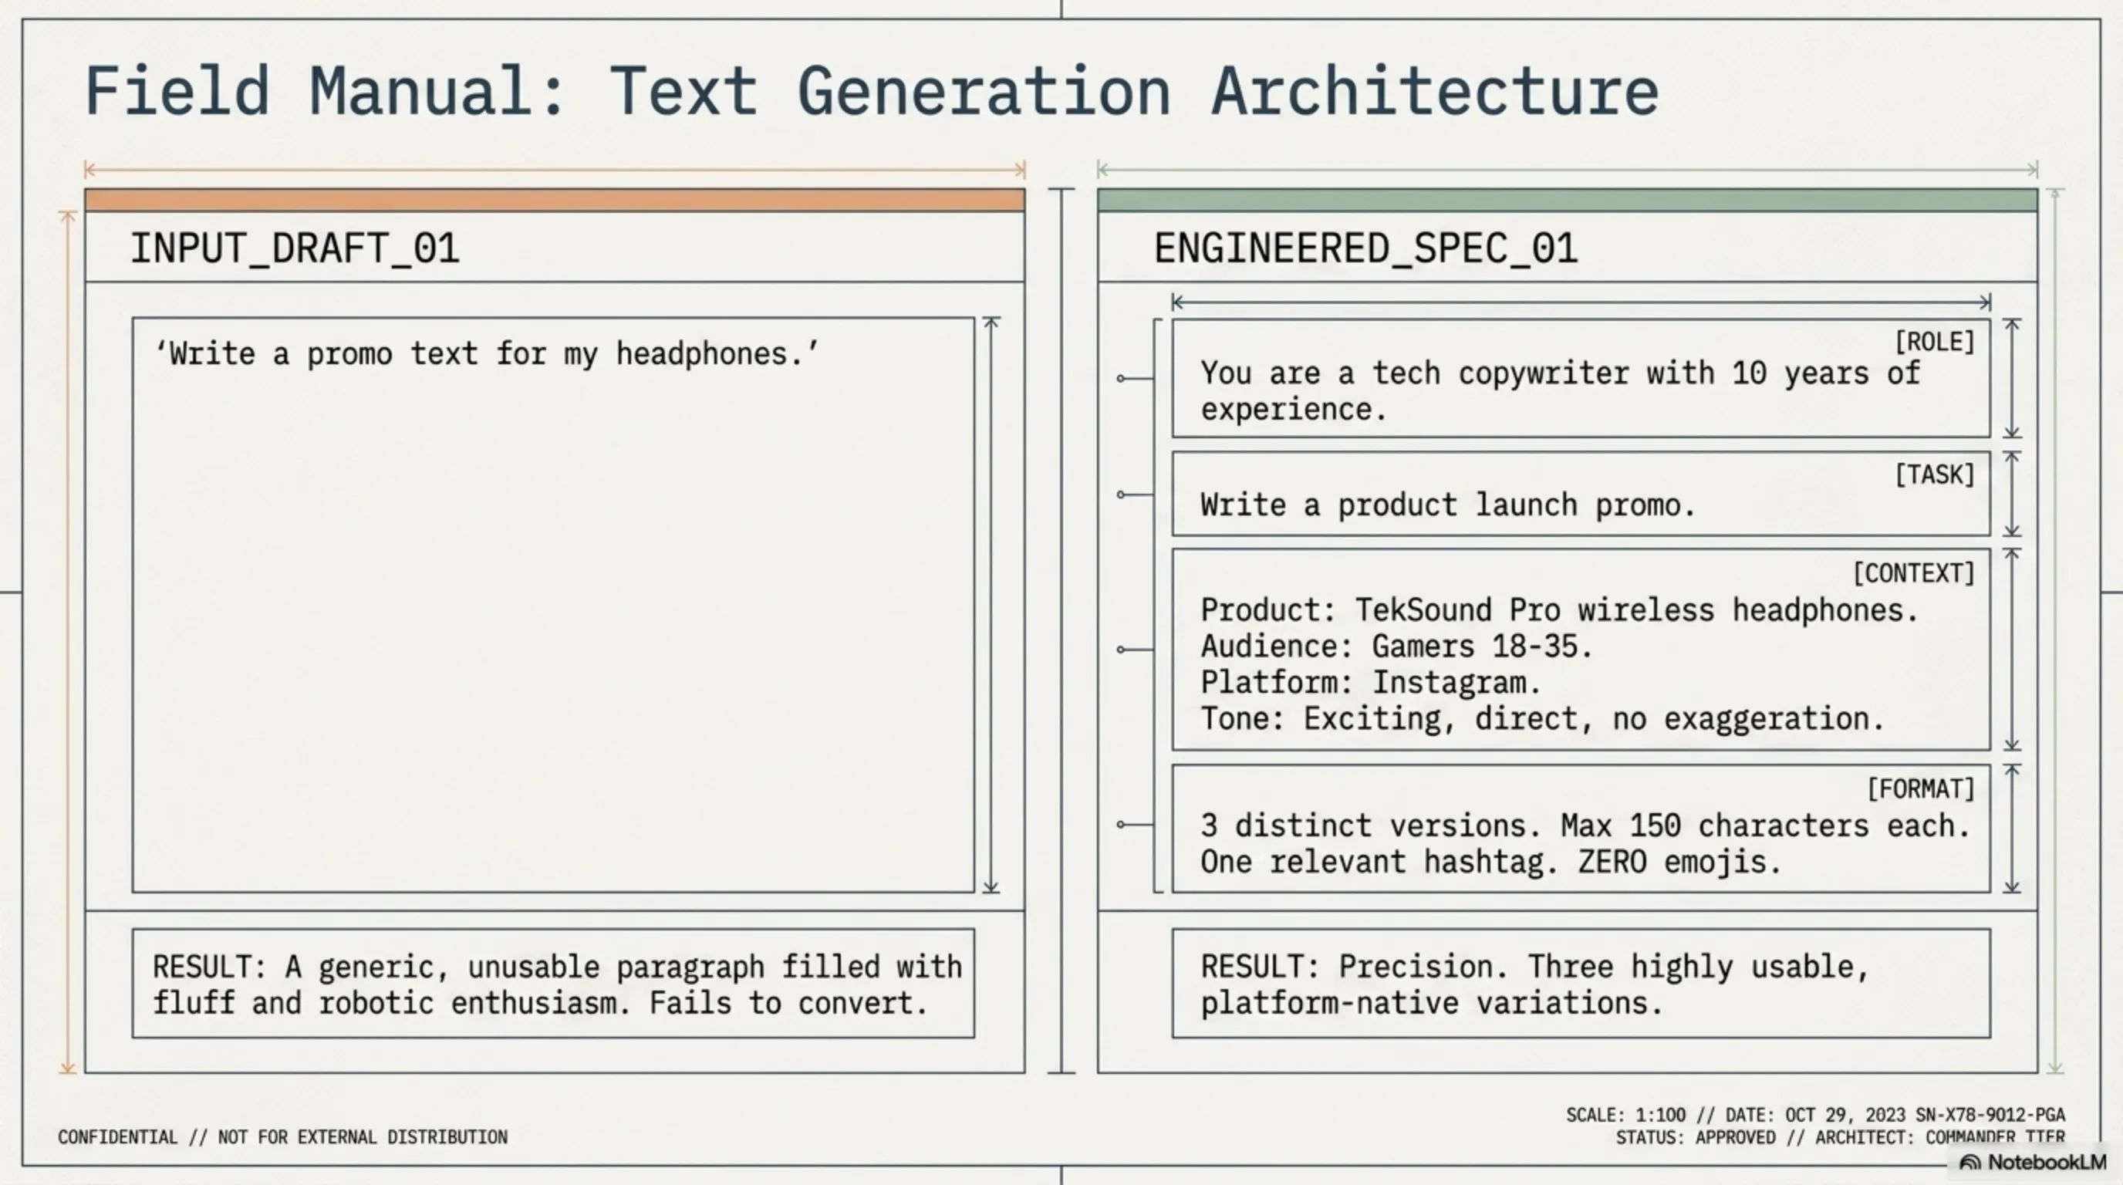The image size is (2123, 1185).
Task: Click the green bar above ENGINEERED_SPEC_01
Action: pyautogui.click(x=1567, y=199)
